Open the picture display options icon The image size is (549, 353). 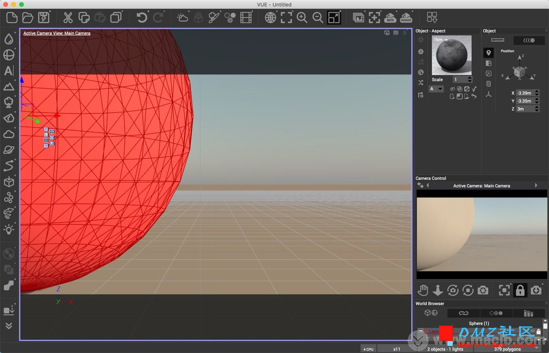(x=359, y=17)
